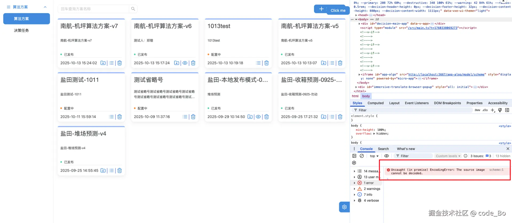Viewport: 512px width, 223px height.
Task: Click trash icon on 测试省略号 card
Action: coord(193,117)
